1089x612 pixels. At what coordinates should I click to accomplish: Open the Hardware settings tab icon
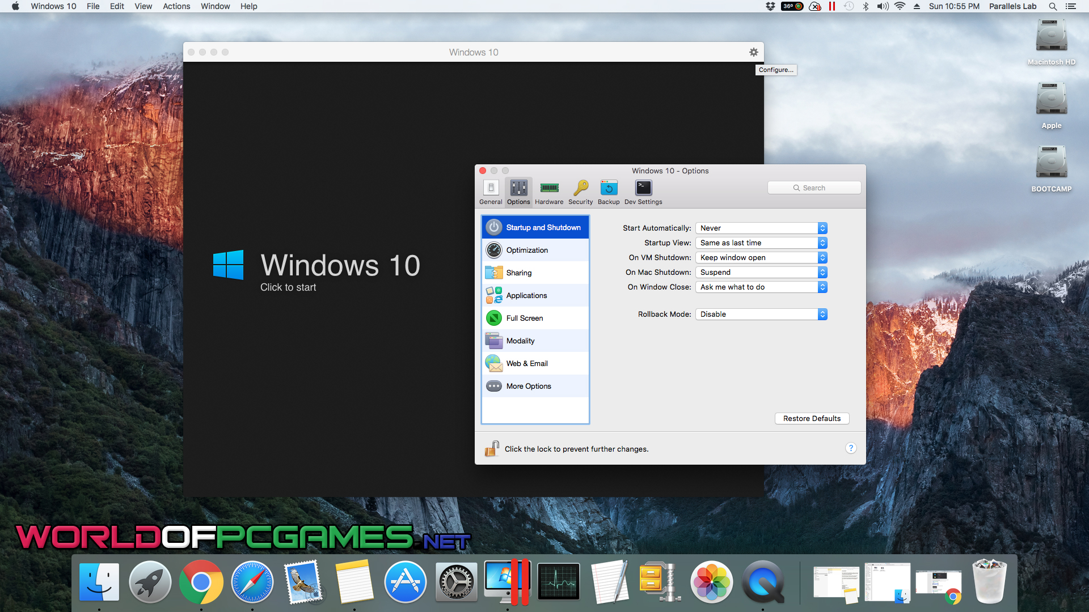pos(548,188)
